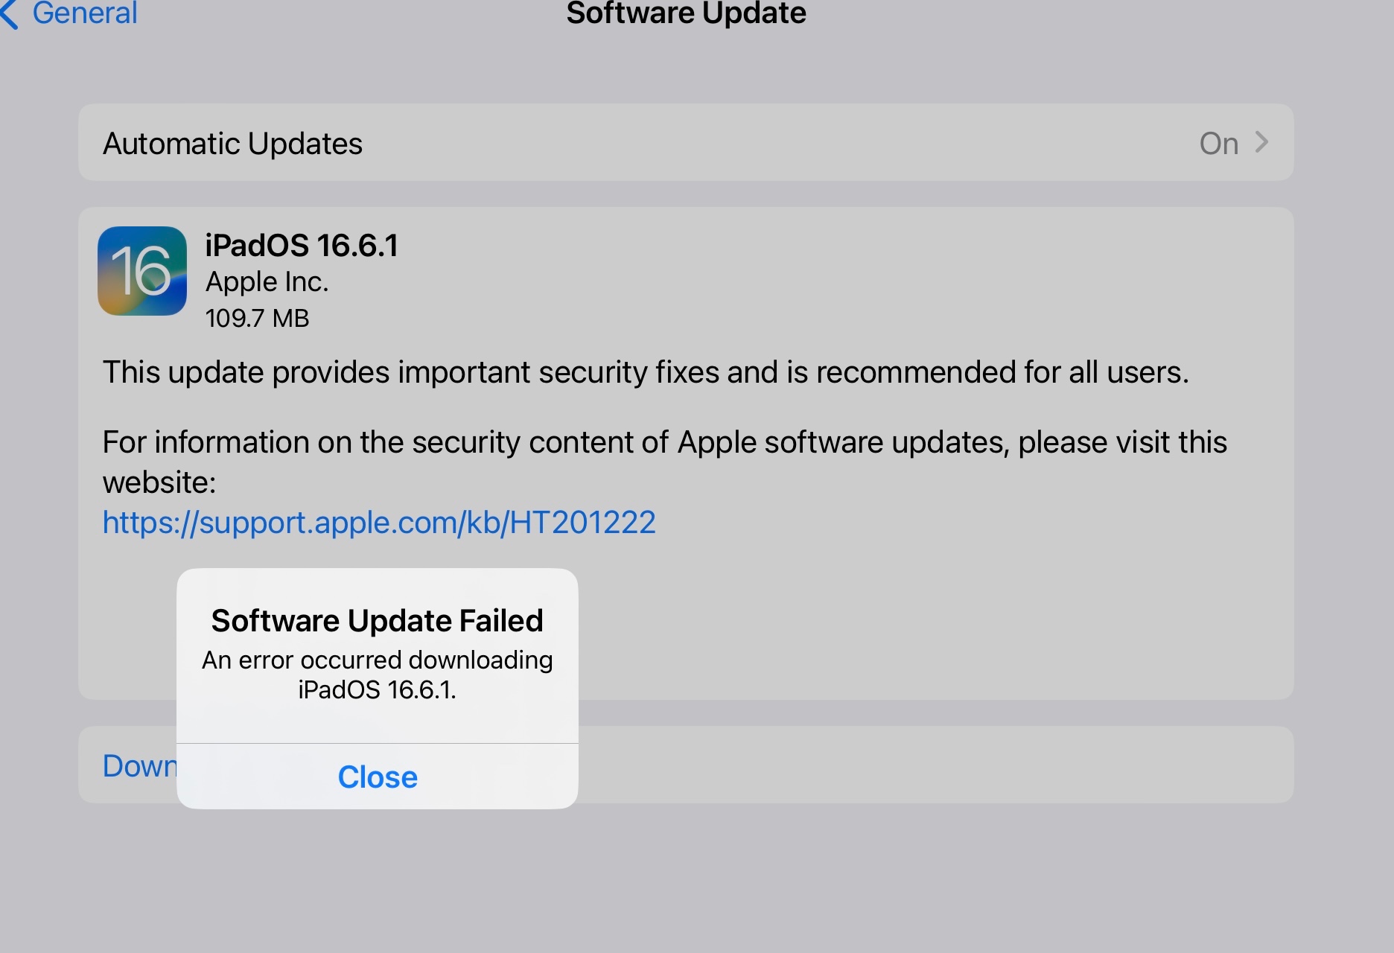Image resolution: width=1394 pixels, height=953 pixels.
Task: Open the Automatic Updates row label
Action: pyautogui.click(x=232, y=144)
